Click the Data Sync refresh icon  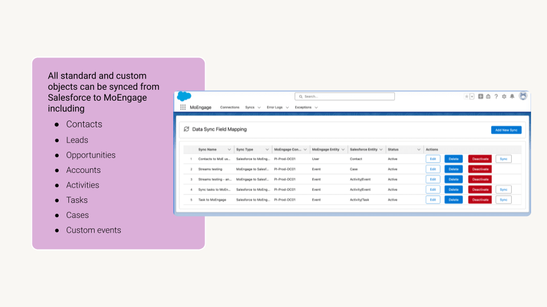pyautogui.click(x=186, y=129)
